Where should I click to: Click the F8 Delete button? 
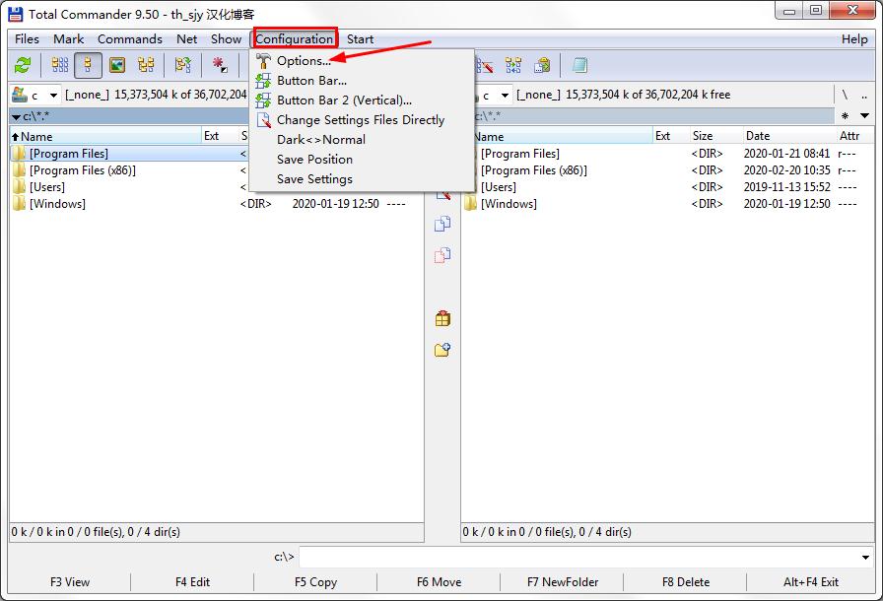coord(685,582)
